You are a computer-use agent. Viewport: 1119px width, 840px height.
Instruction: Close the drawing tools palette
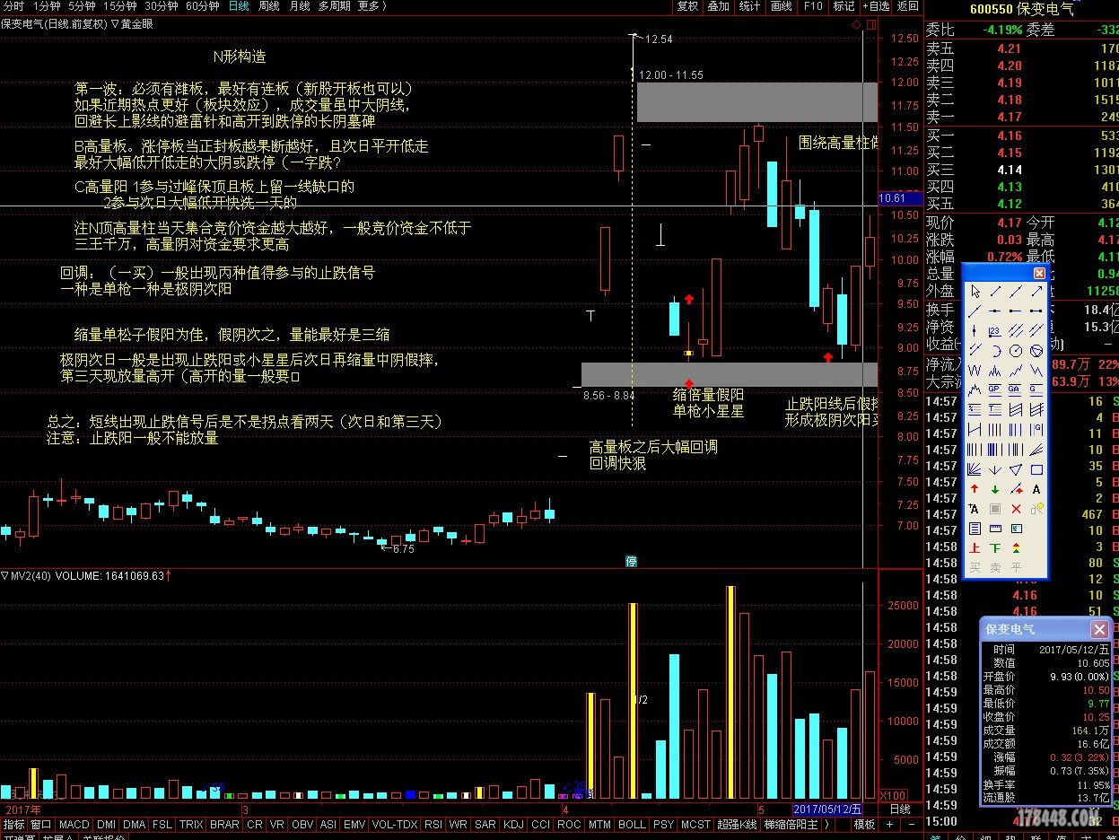1039,273
